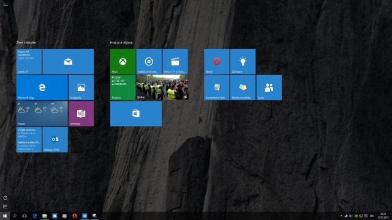Open the People tile
Screen dimensions: 392x220
click(269, 87)
